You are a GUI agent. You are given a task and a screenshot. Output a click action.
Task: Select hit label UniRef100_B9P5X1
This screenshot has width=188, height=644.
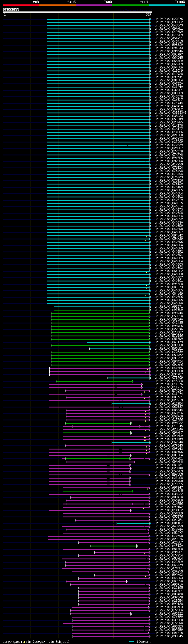(169, 77)
